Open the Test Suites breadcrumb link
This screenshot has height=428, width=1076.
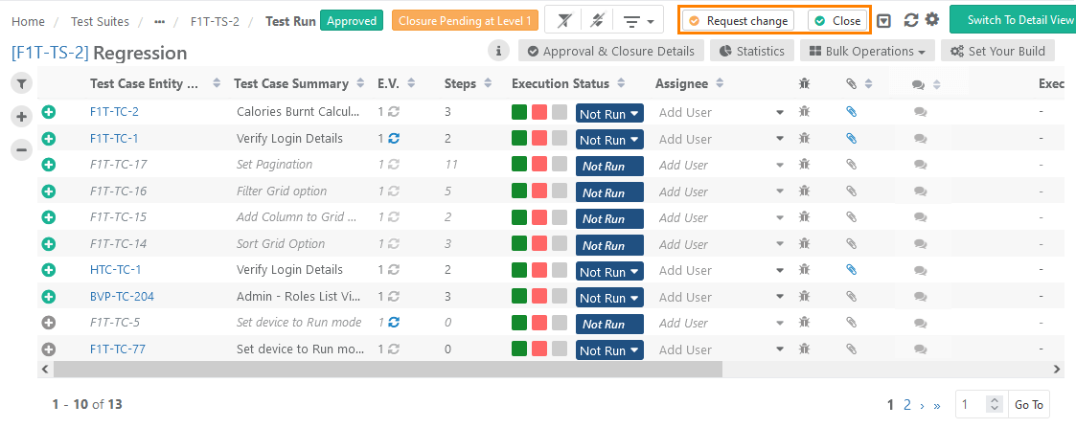pos(100,21)
